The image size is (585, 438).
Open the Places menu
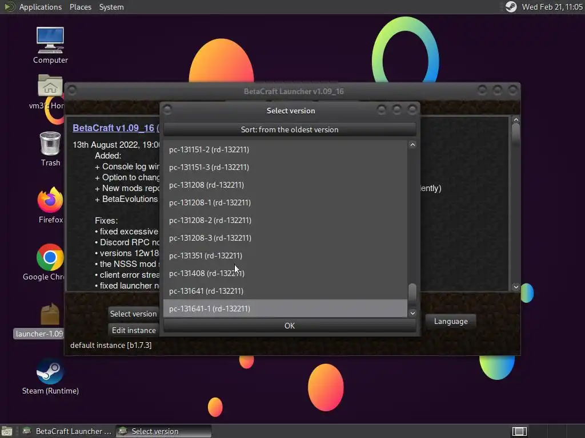click(80, 7)
